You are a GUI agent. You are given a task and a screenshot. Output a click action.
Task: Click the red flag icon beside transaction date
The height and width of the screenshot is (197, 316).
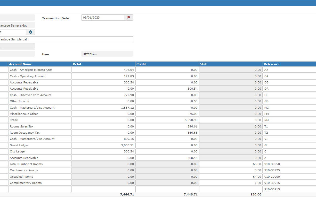point(128,18)
